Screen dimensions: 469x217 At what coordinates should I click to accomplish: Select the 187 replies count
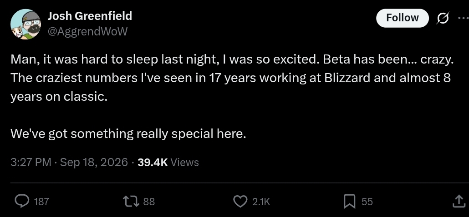pyautogui.click(x=41, y=202)
